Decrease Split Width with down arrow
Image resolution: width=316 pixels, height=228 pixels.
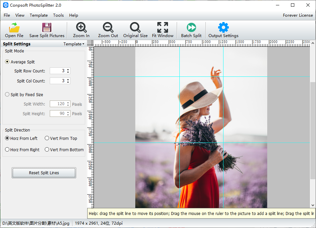(x=68, y=105)
